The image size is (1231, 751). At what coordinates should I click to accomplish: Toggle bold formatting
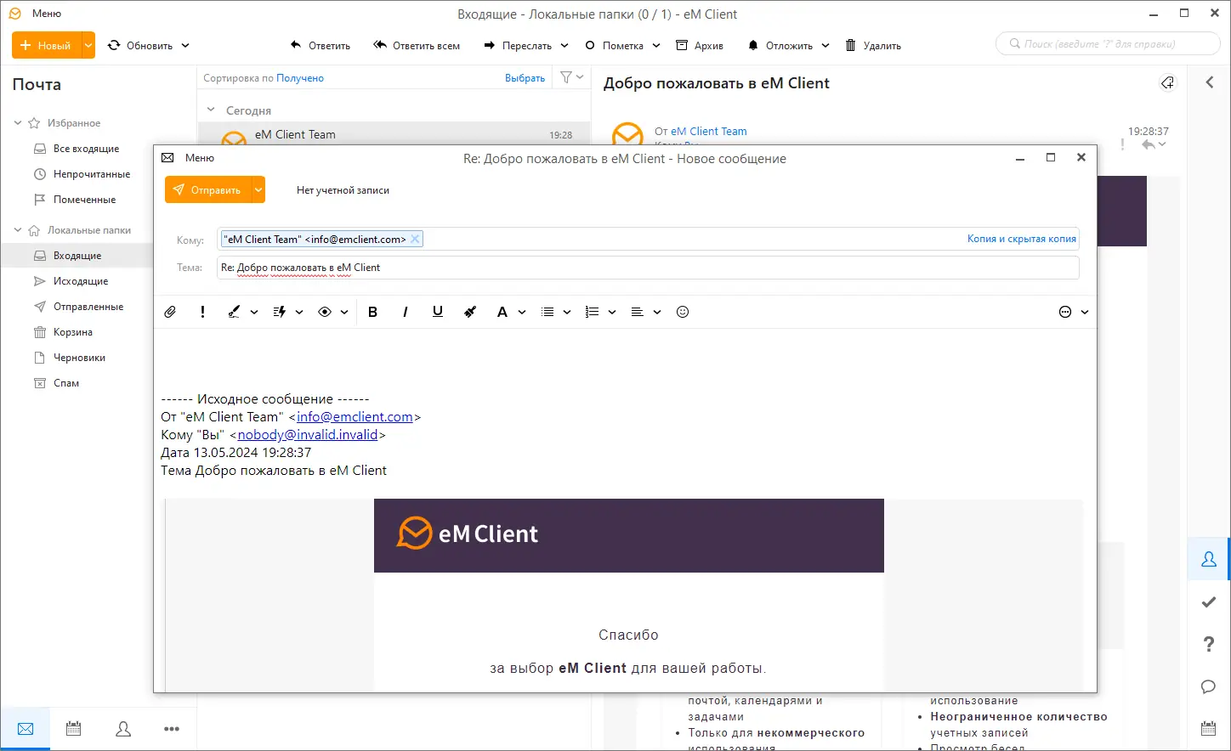pyautogui.click(x=372, y=312)
